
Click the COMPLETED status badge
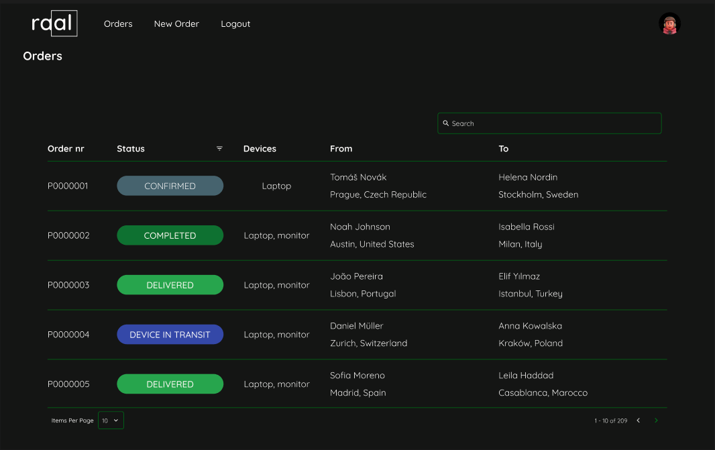coord(170,235)
